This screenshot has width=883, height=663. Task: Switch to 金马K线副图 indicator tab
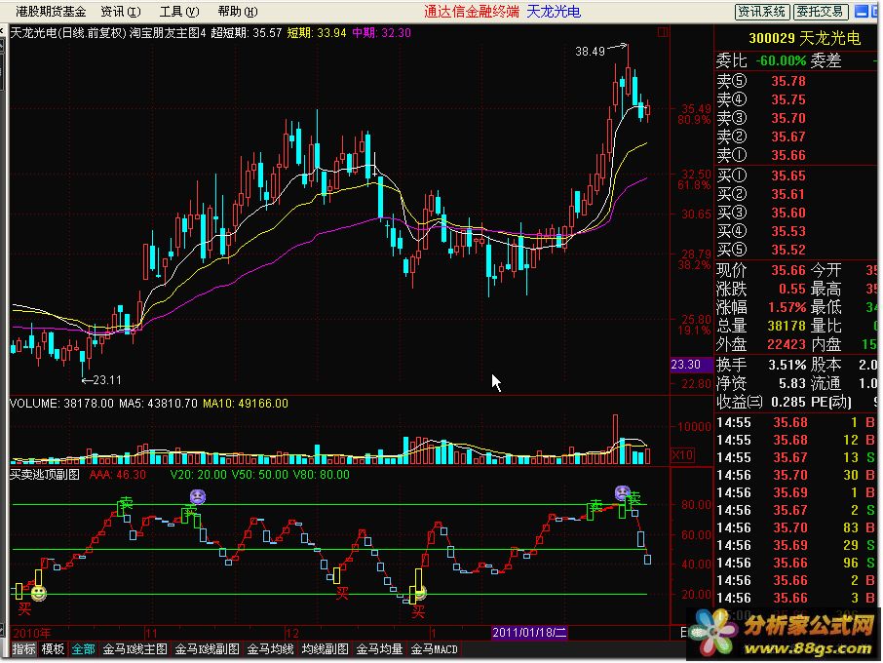point(208,649)
